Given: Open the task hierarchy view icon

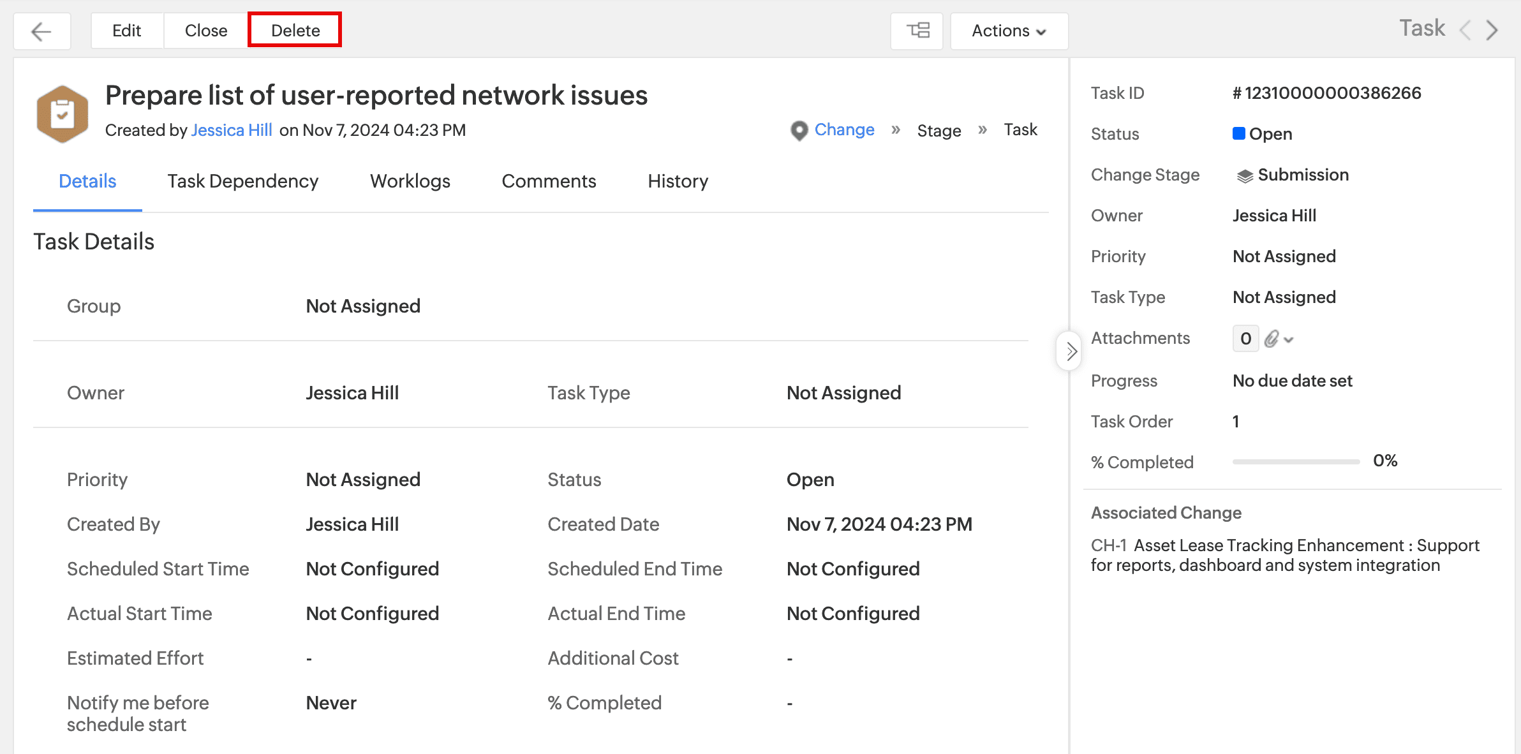Looking at the screenshot, I should point(917,31).
